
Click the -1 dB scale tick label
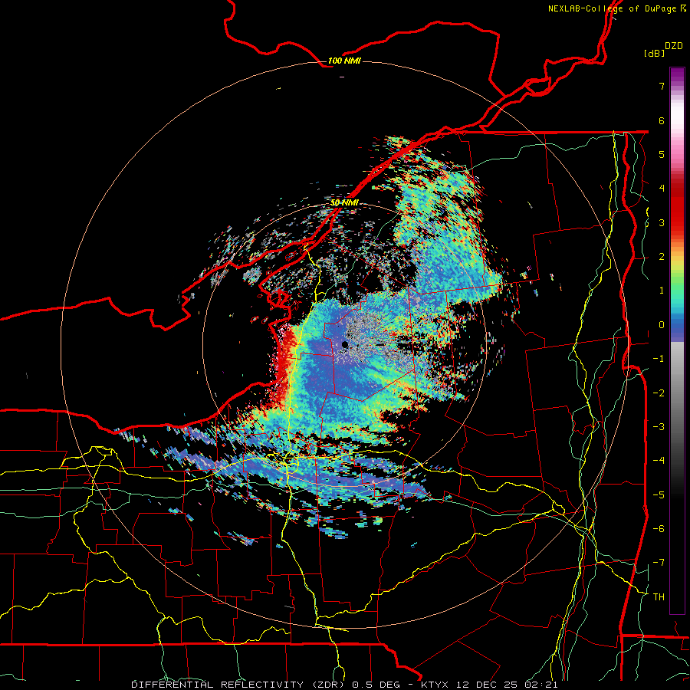tap(659, 359)
